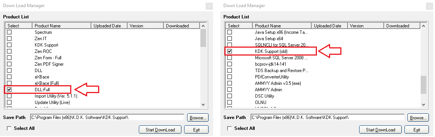Click the left list scroll-down arrow

click(203, 104)
